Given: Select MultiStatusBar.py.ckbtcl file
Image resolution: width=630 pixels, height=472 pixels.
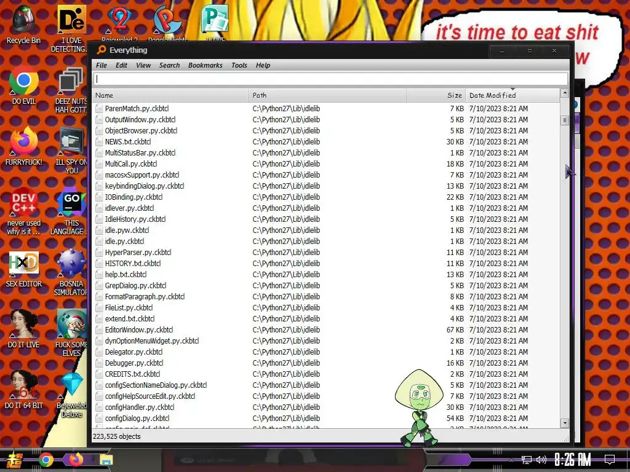Looking at the screenshot, I should pyautogui.click(x=325, y=152).
